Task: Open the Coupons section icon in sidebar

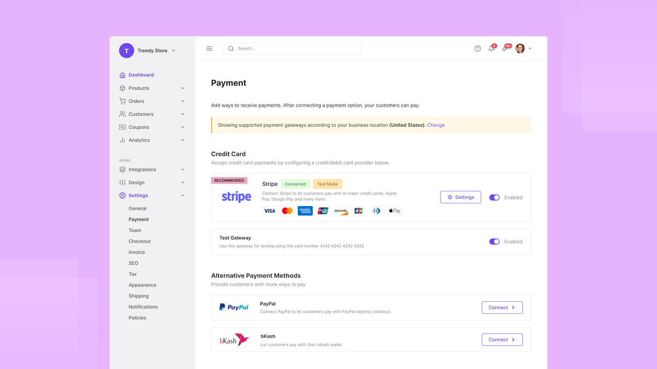Action: tap(122, 127)
